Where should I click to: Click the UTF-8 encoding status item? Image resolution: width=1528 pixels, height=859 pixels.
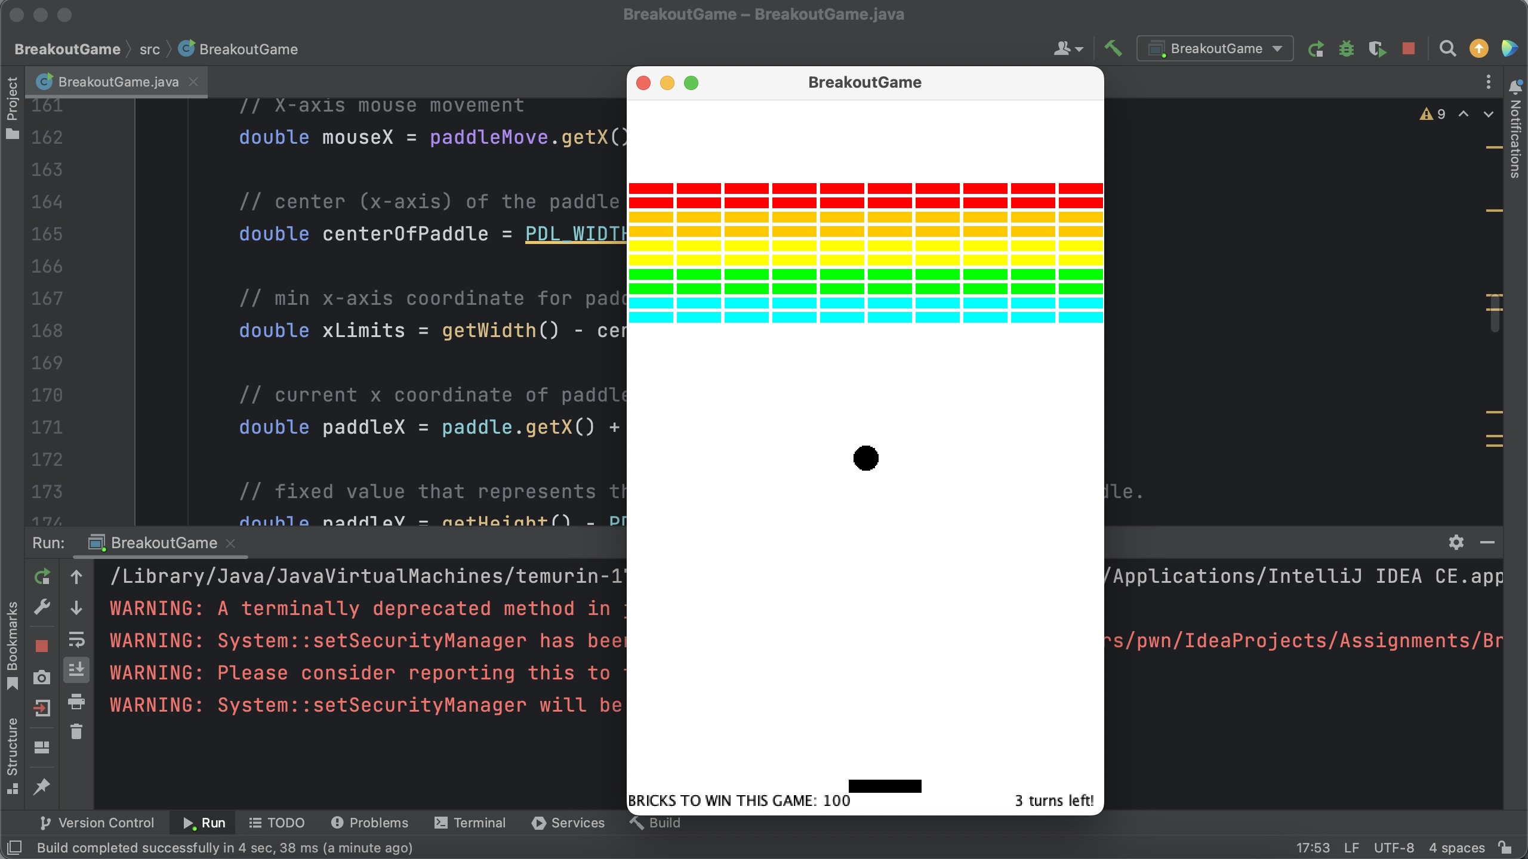point(1394,848)
